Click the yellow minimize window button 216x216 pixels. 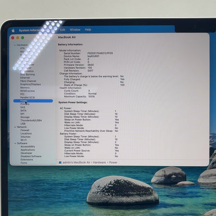tap(18, 38)
